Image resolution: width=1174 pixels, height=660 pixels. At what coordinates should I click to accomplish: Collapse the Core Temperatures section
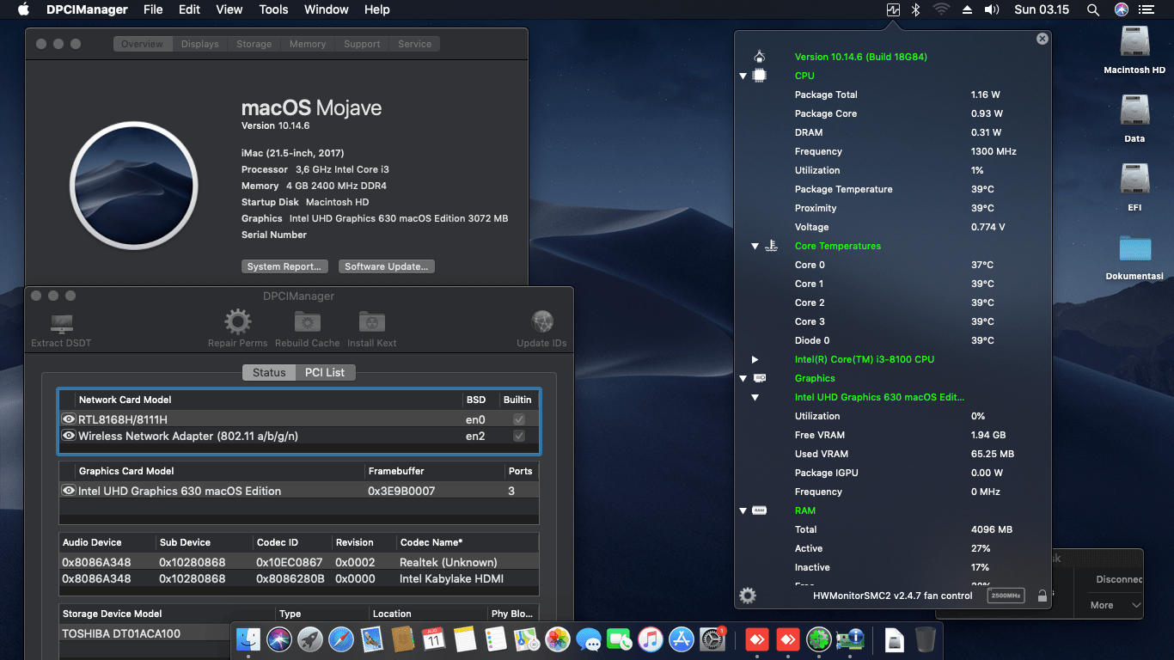(x=755, y=246)
